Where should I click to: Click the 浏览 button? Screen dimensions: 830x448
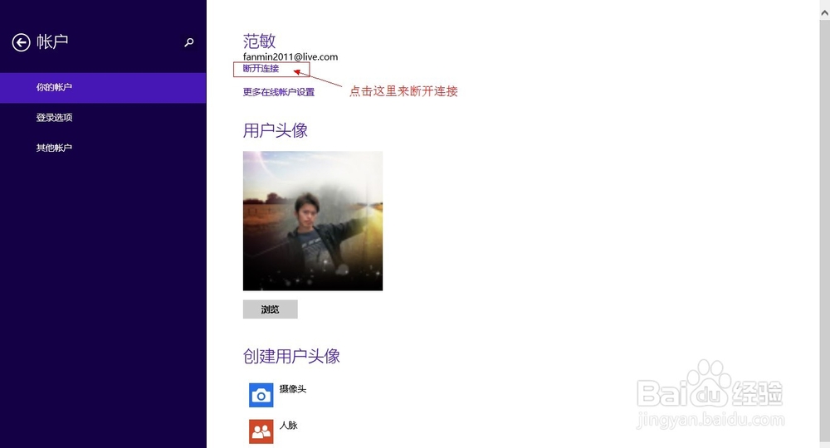270,309
